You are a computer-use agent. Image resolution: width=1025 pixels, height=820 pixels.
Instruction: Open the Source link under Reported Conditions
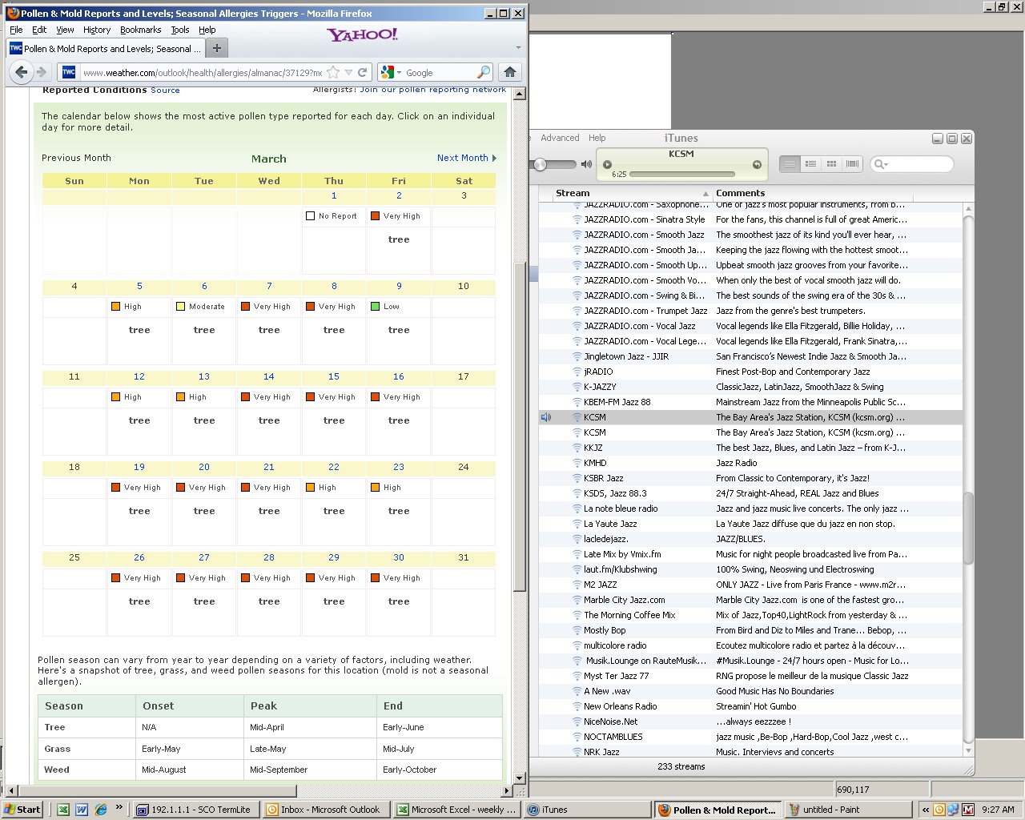pos(165,90)
